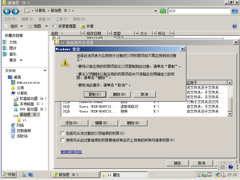Click the 共享 toolbar button
The image size is (240, 180).
pos(87,26)
